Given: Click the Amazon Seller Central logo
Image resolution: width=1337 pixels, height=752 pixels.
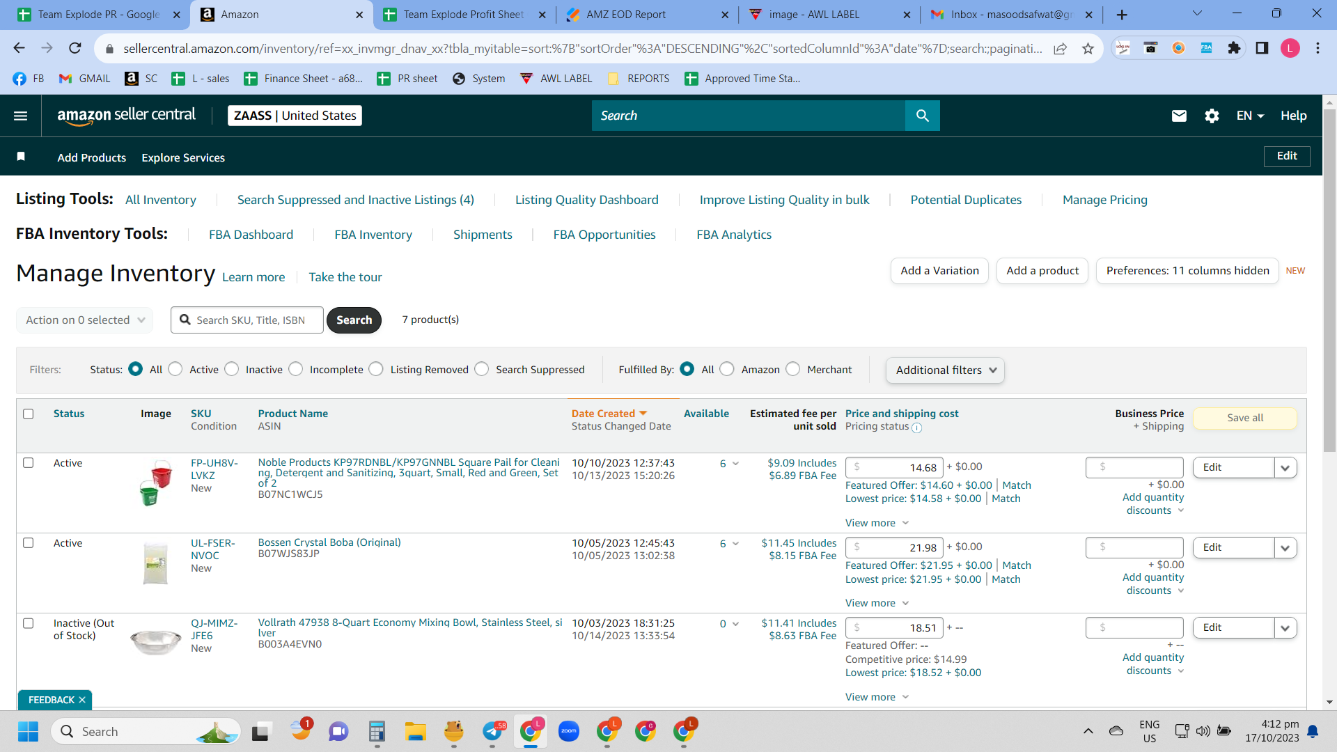Looking at the screenshot, I should (x=127, y=116).
